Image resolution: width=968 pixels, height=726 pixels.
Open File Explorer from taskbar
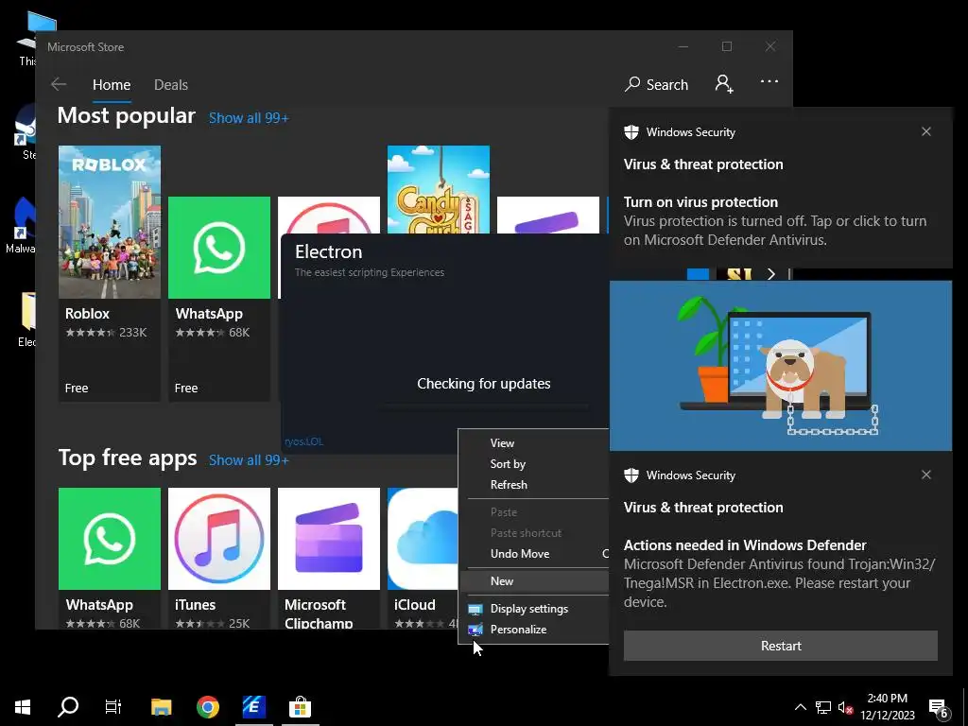pyautogui.click(x=161, y=707)
